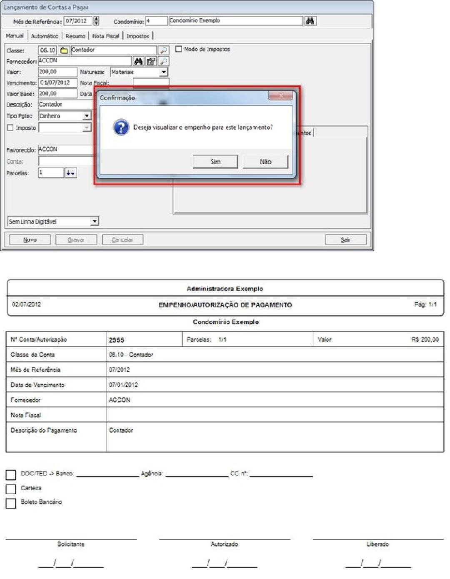The height and width of the screenshot is (579, 450).
Task: Click the Condomínio Exemplo name field
Action: coord(236,21)
